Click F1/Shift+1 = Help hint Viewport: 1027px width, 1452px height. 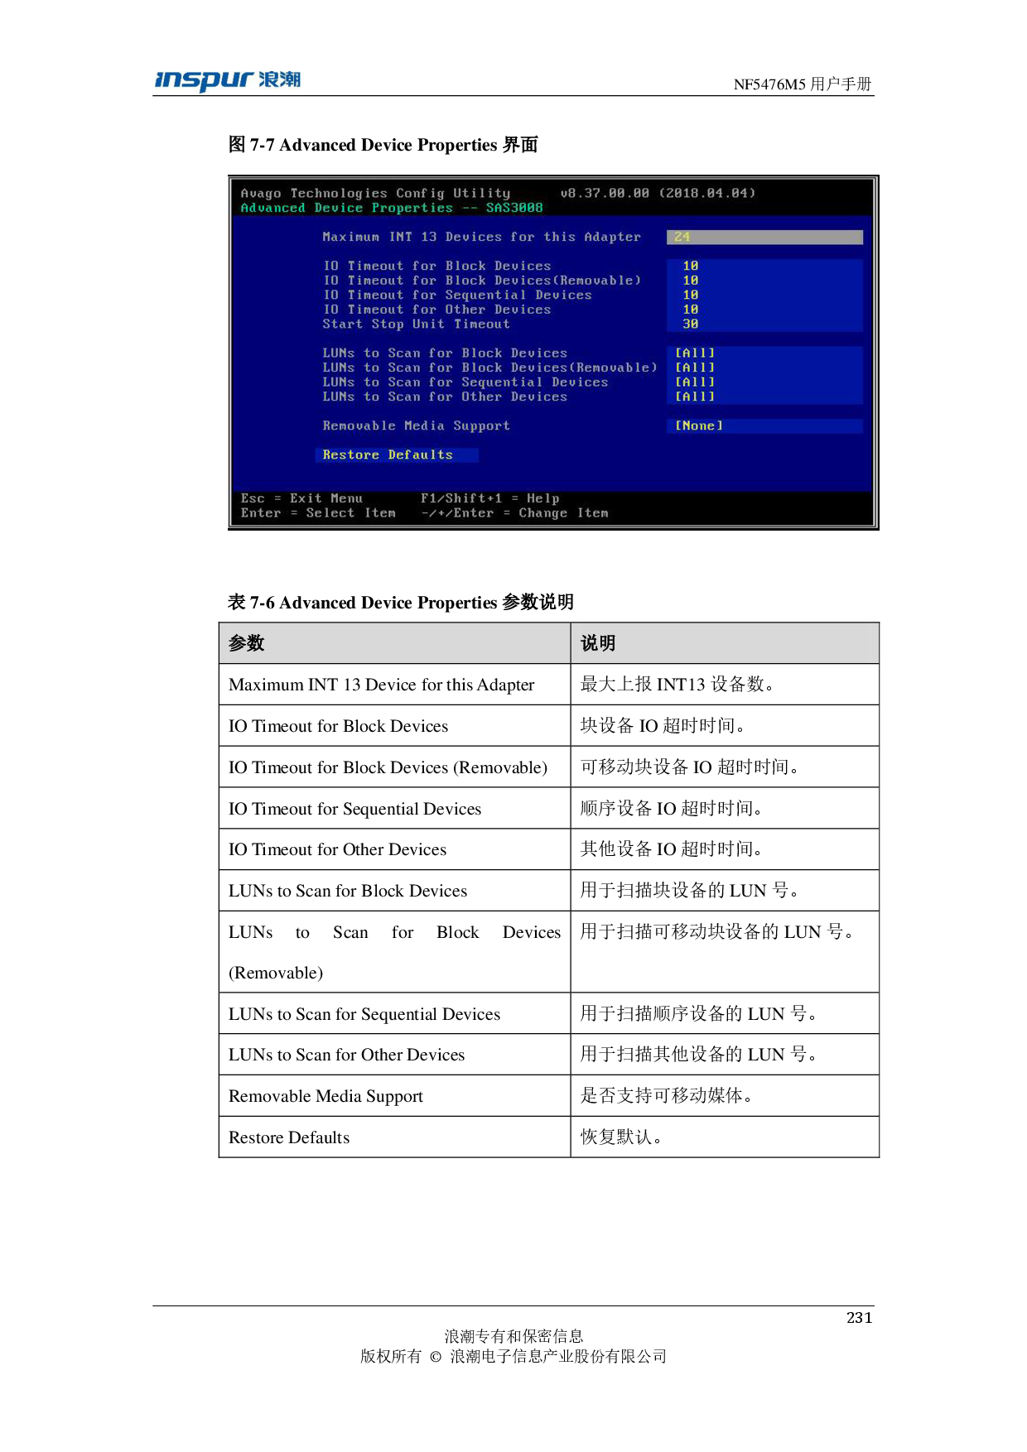489,498
